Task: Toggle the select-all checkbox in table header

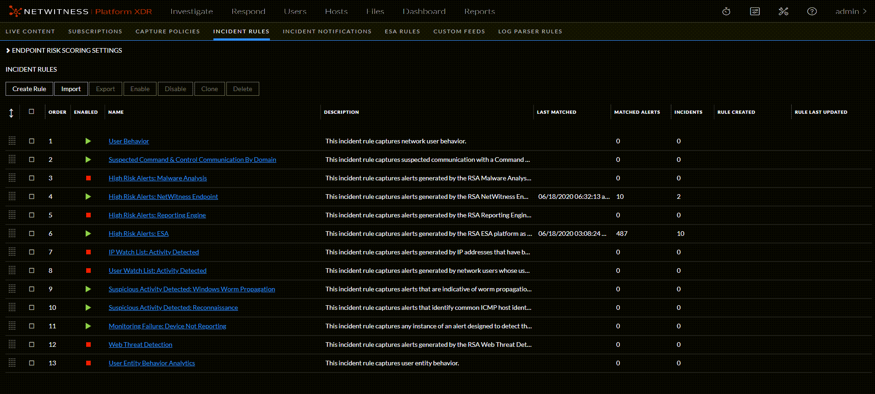Action: coord(31,111)
